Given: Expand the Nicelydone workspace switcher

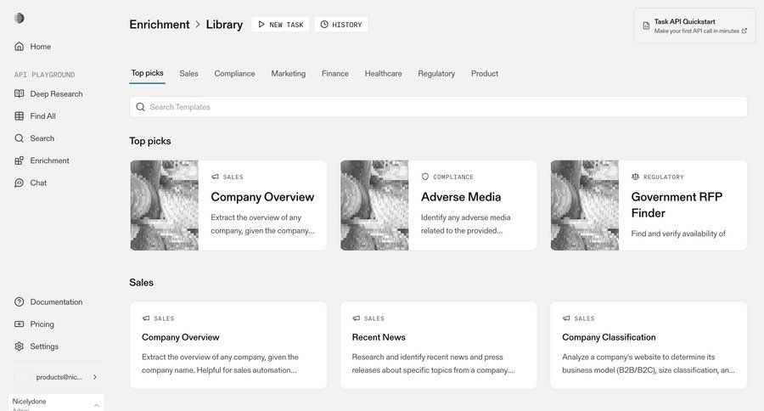Looking at the screenshot, I should point(96,404).
